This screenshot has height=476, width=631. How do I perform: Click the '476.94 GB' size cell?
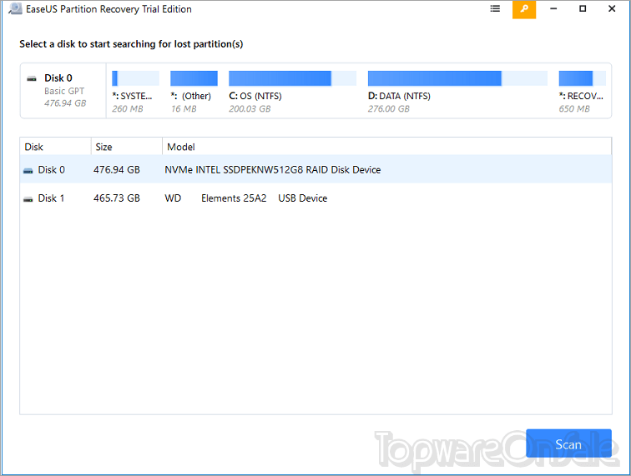pyautogui.click(x=117, y=170)
